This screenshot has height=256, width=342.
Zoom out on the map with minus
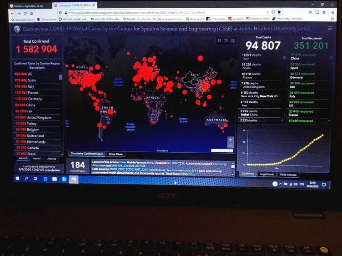231,145
